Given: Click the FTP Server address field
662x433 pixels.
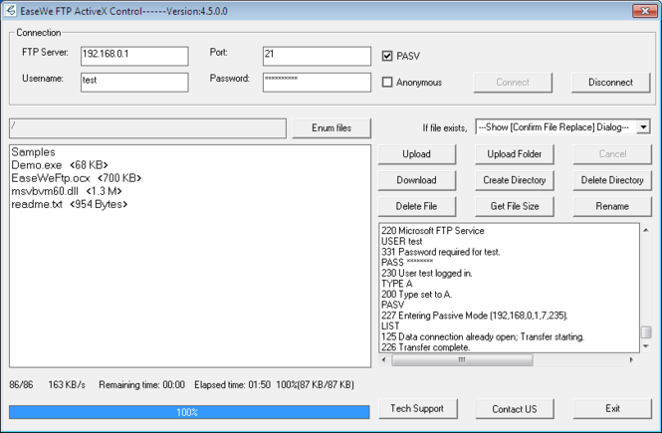Looking at the screenshot, I should pyautogui.click(x=134, y=56).
